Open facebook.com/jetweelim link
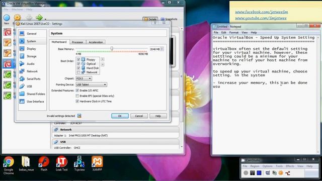The width and height of the screenshot is (322, 181). point(262,12)
